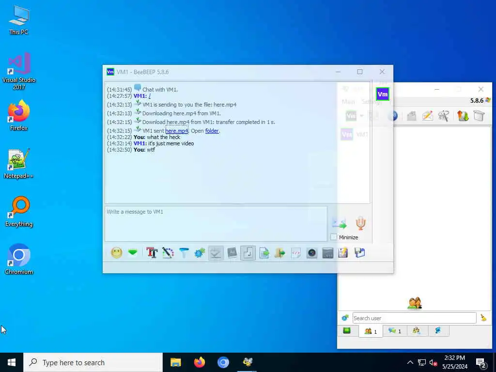Screen dimensions: 496x372
Task: Focus the 'Write a message to VM1' box
Action: pos(216,224)
